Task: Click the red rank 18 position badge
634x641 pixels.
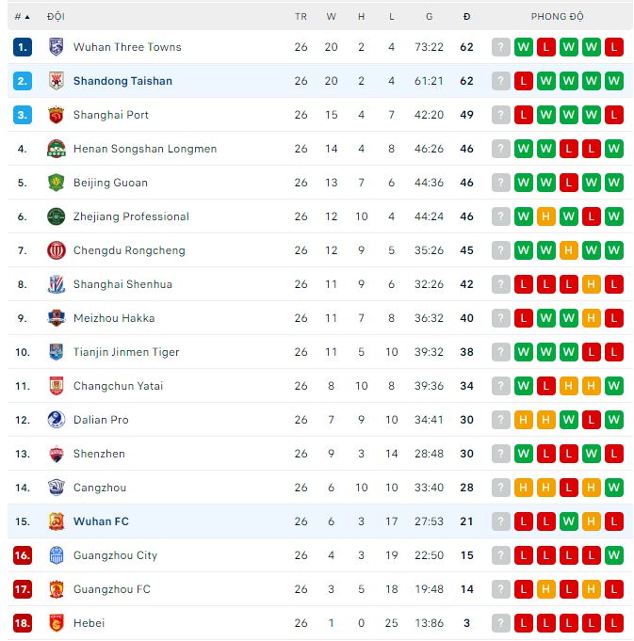Action: (x=23, y=623)
